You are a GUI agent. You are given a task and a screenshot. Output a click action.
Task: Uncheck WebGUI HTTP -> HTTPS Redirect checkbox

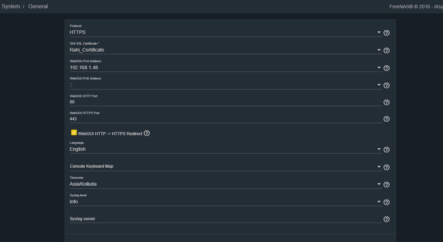click(x=74, y=132)
